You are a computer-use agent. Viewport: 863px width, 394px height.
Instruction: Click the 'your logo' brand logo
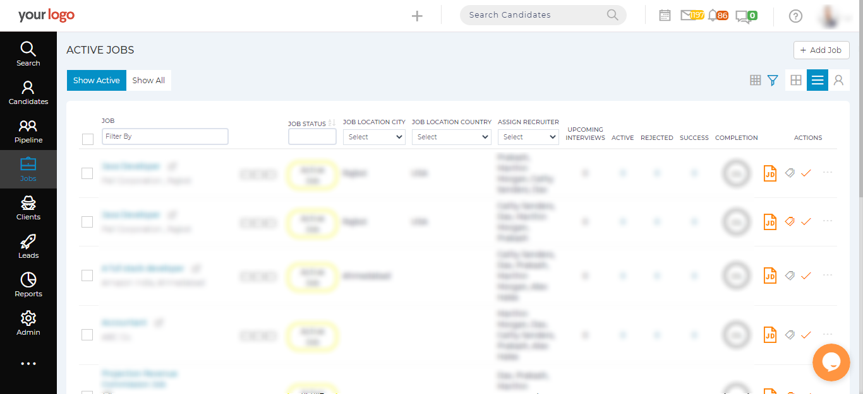tap(46, 15)
